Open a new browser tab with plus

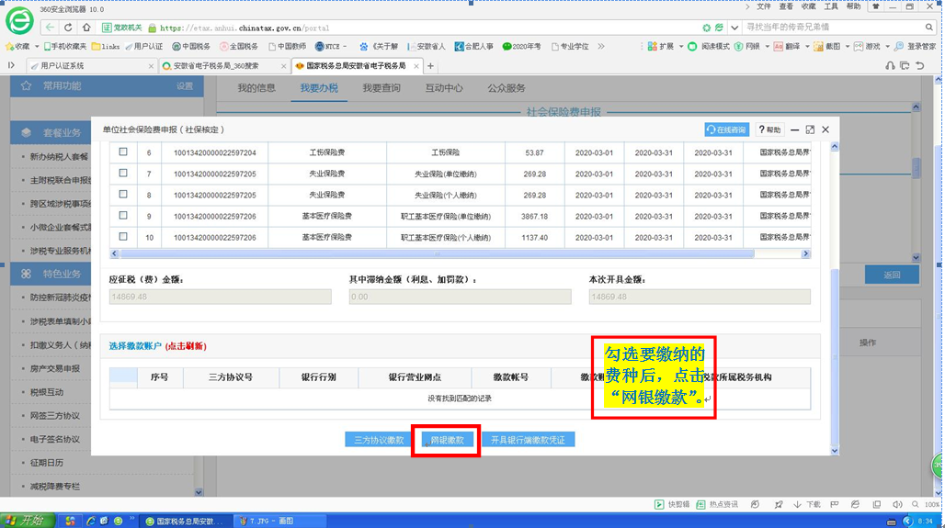430,66
